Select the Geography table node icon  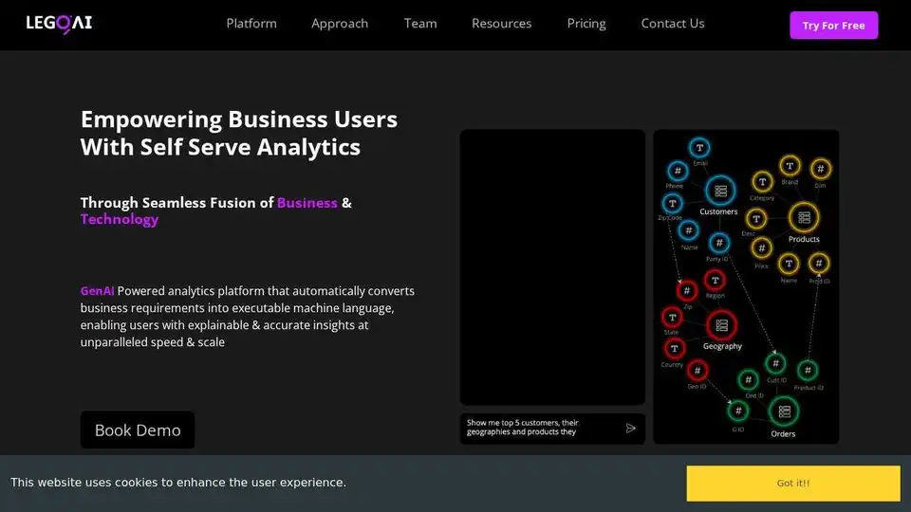point(721,325)
